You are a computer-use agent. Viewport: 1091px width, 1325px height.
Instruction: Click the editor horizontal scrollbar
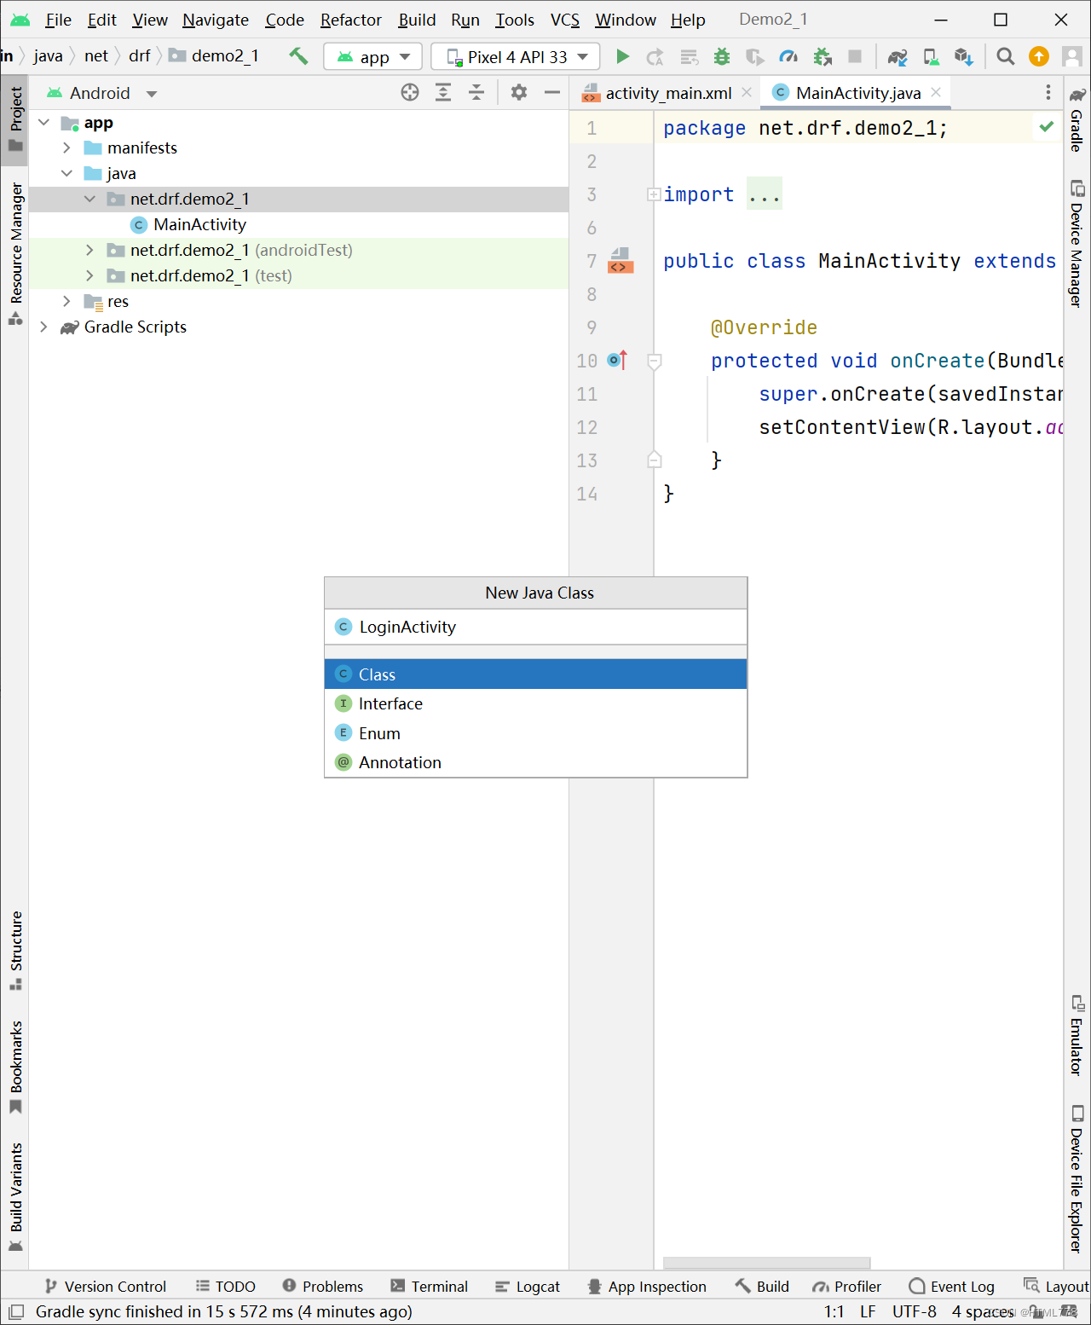pyautogui.click(x=767, y=1263)
